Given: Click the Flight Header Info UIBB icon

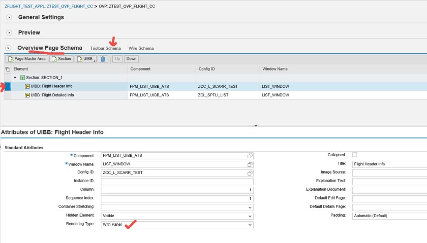Looking at the screenshot, I should [27, 86].
